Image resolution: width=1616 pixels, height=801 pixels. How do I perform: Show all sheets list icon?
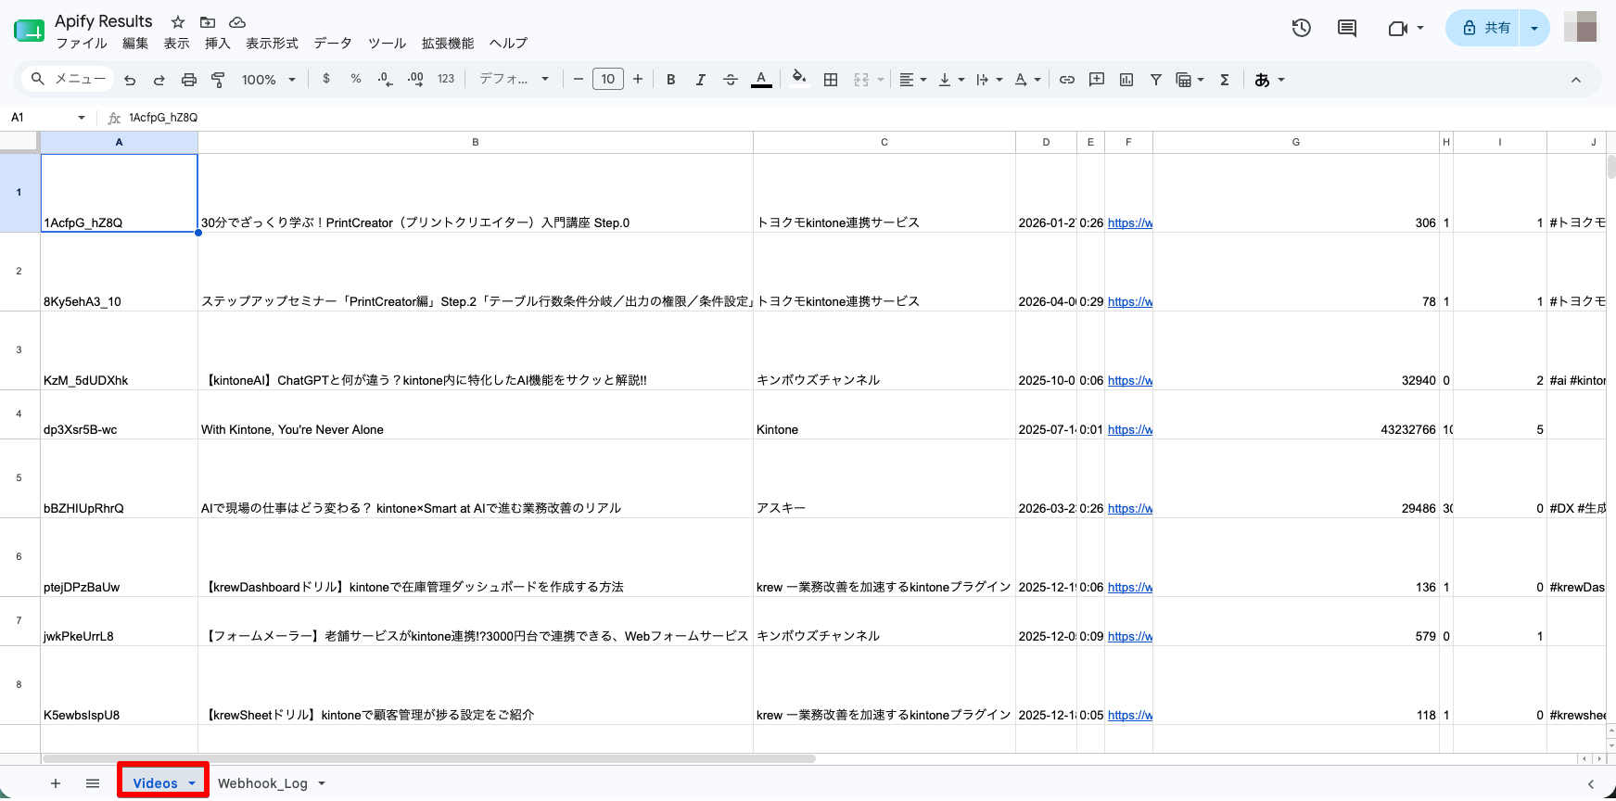point(93,783)
